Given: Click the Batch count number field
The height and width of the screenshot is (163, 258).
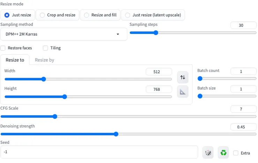Looking at the screenshot, I should point(243,71).
